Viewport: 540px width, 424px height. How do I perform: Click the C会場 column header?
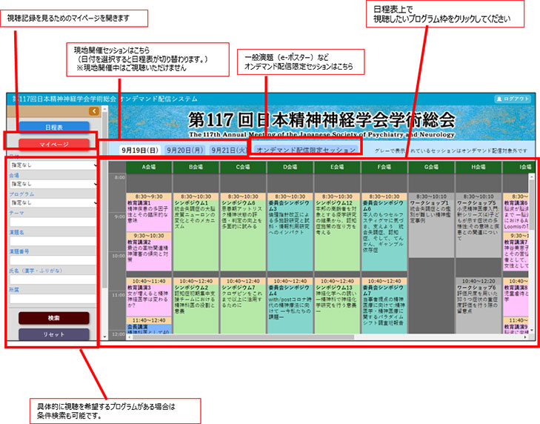tap(243, 167)
